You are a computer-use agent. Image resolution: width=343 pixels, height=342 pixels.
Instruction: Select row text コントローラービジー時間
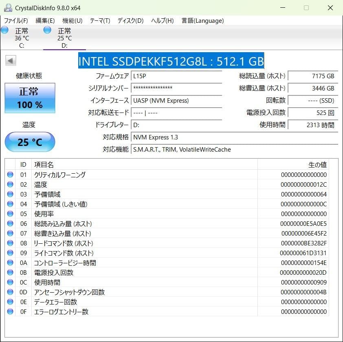[65, 263]
